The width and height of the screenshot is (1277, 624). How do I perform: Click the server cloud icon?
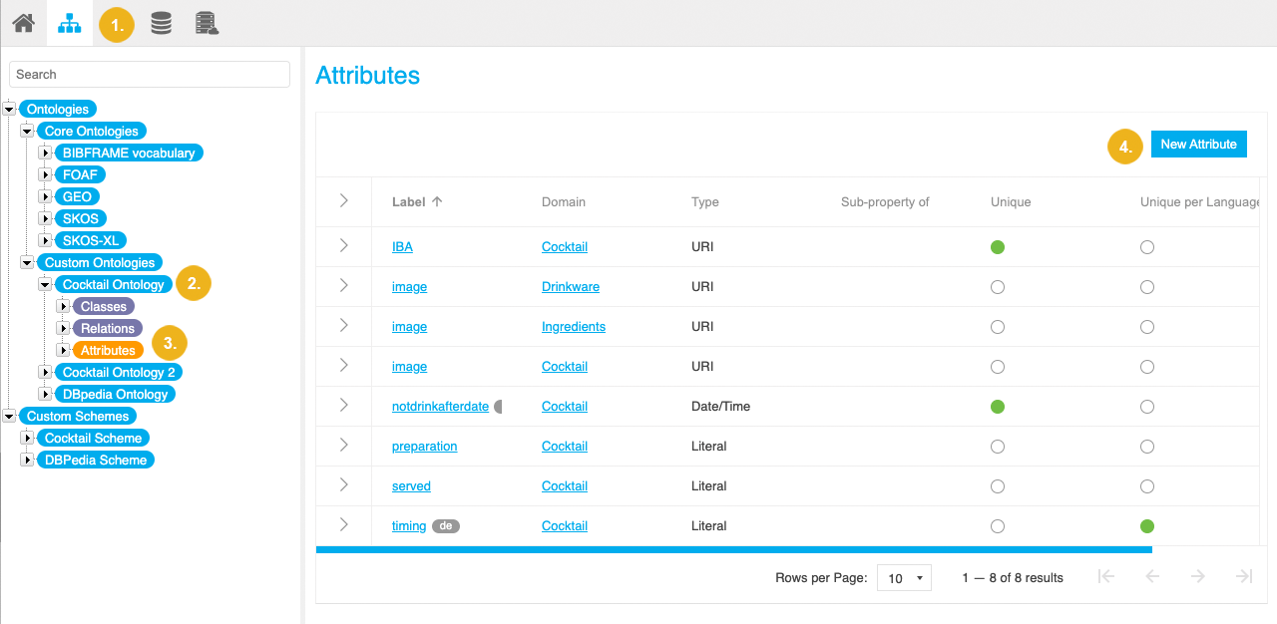coord(208,23)
